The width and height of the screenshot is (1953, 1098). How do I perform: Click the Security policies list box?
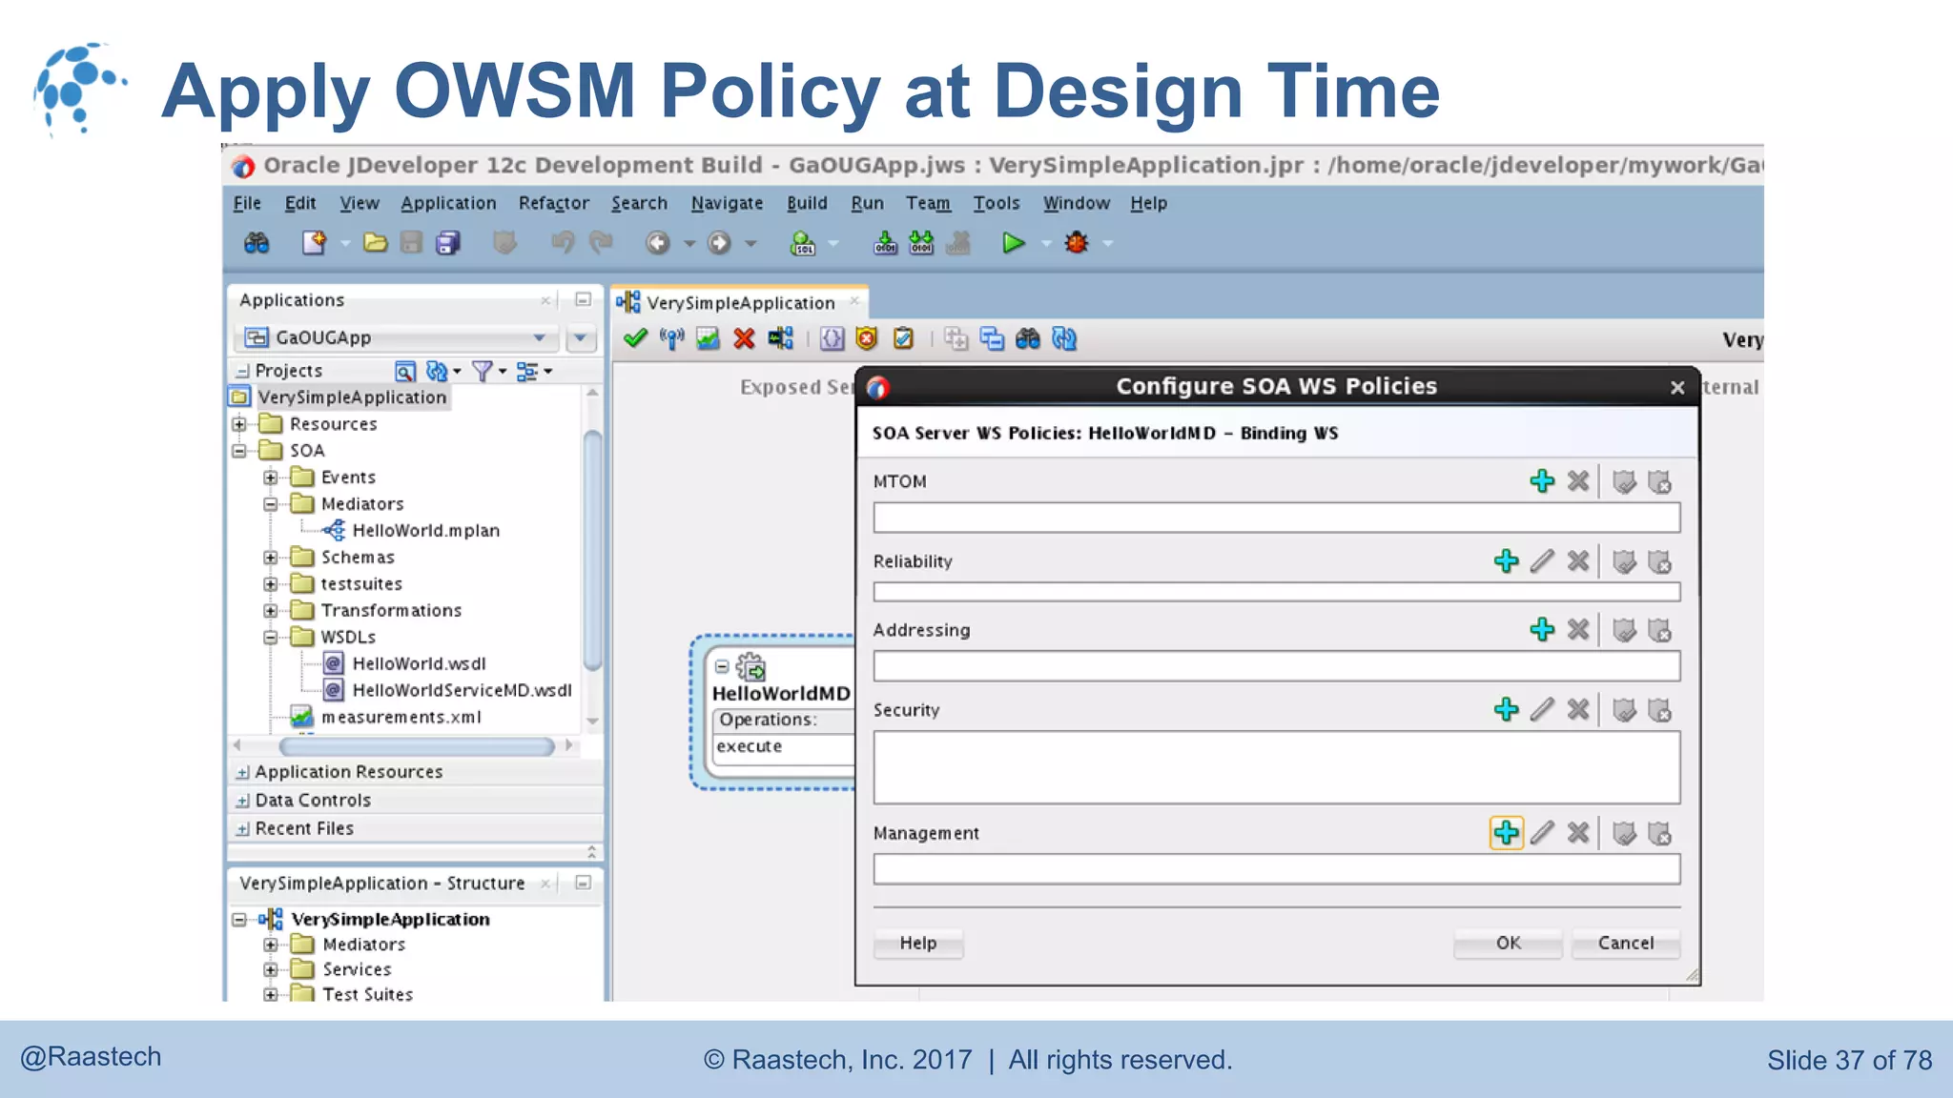tap(1277, 768)
